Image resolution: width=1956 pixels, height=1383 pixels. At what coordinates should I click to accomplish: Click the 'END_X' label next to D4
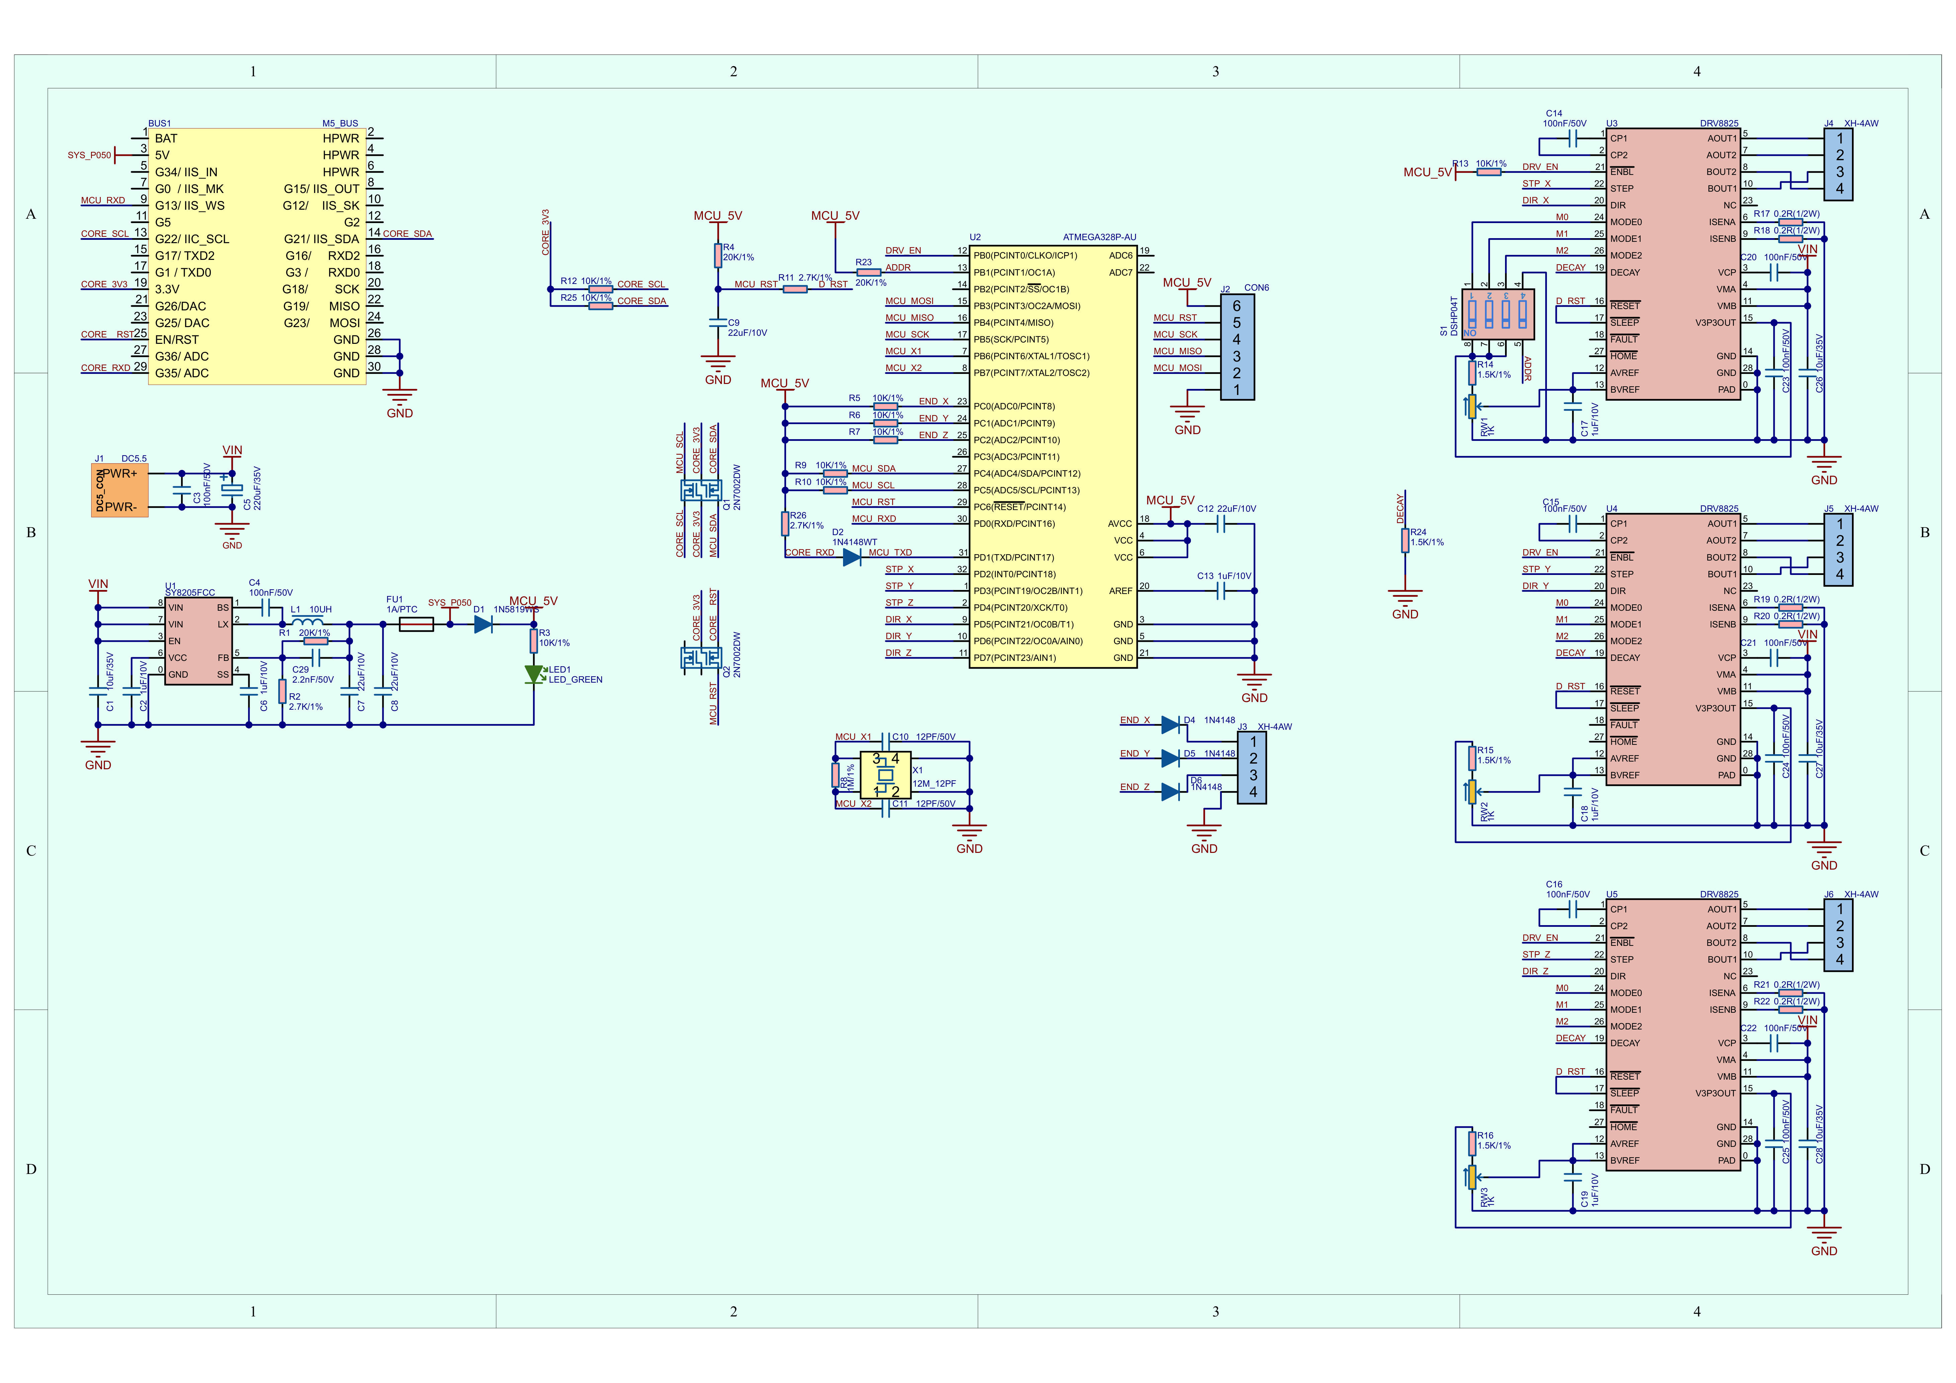1135,720
